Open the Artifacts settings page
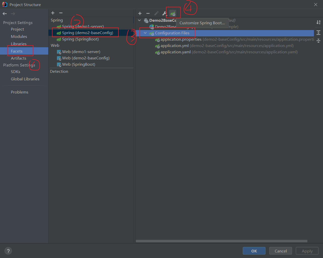The height and width of the screenshot is (258, 323). (x=18, y=58)
